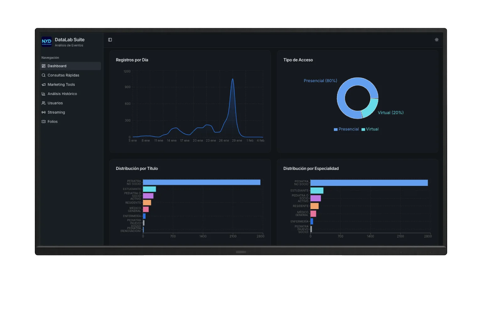Image resolution: width=482 pixels, height=321 pixels.
Task: Open the Folios section
Action: click(x=70, y=122)
